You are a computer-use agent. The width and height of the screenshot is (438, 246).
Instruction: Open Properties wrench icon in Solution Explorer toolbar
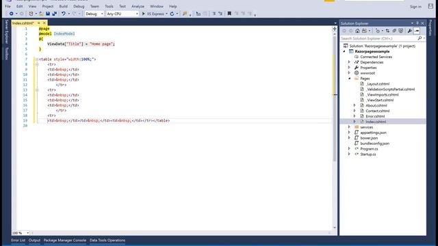click(409, 31)
